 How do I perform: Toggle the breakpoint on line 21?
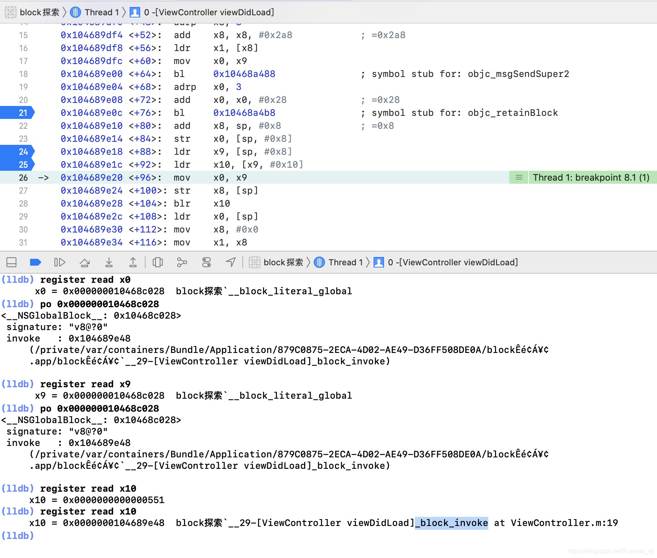pyautogui.click(x=17, y=113)
